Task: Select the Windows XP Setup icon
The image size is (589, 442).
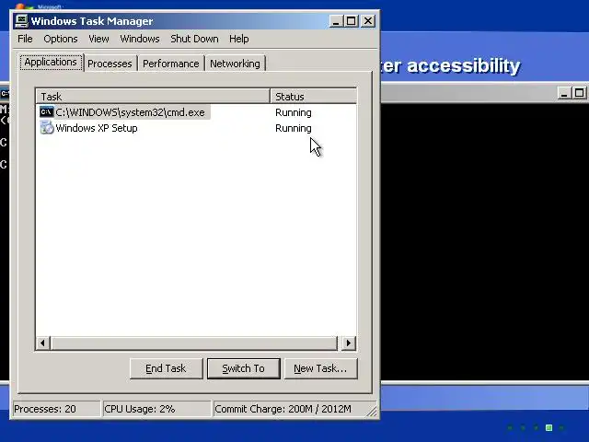Action: (47, 128)
